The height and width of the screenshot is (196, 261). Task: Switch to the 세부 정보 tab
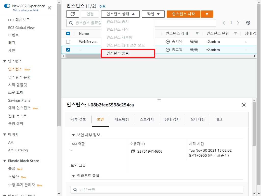[79, 119]
